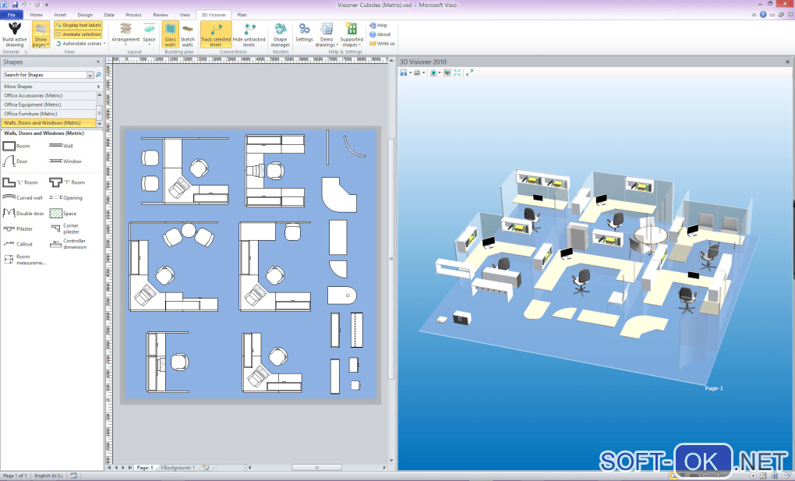795x481 pixels.
Task: Open the Supported shapes dropdown
Action: (352, 34)
